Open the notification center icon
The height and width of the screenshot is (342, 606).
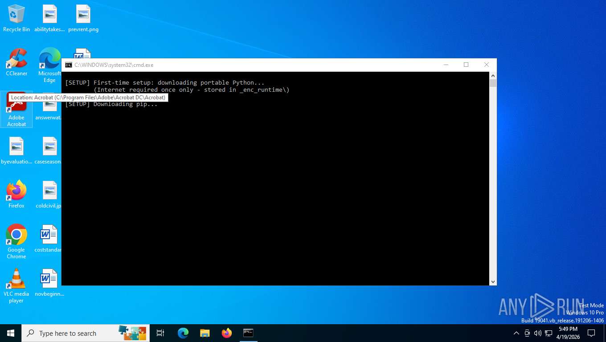(591, 333)
